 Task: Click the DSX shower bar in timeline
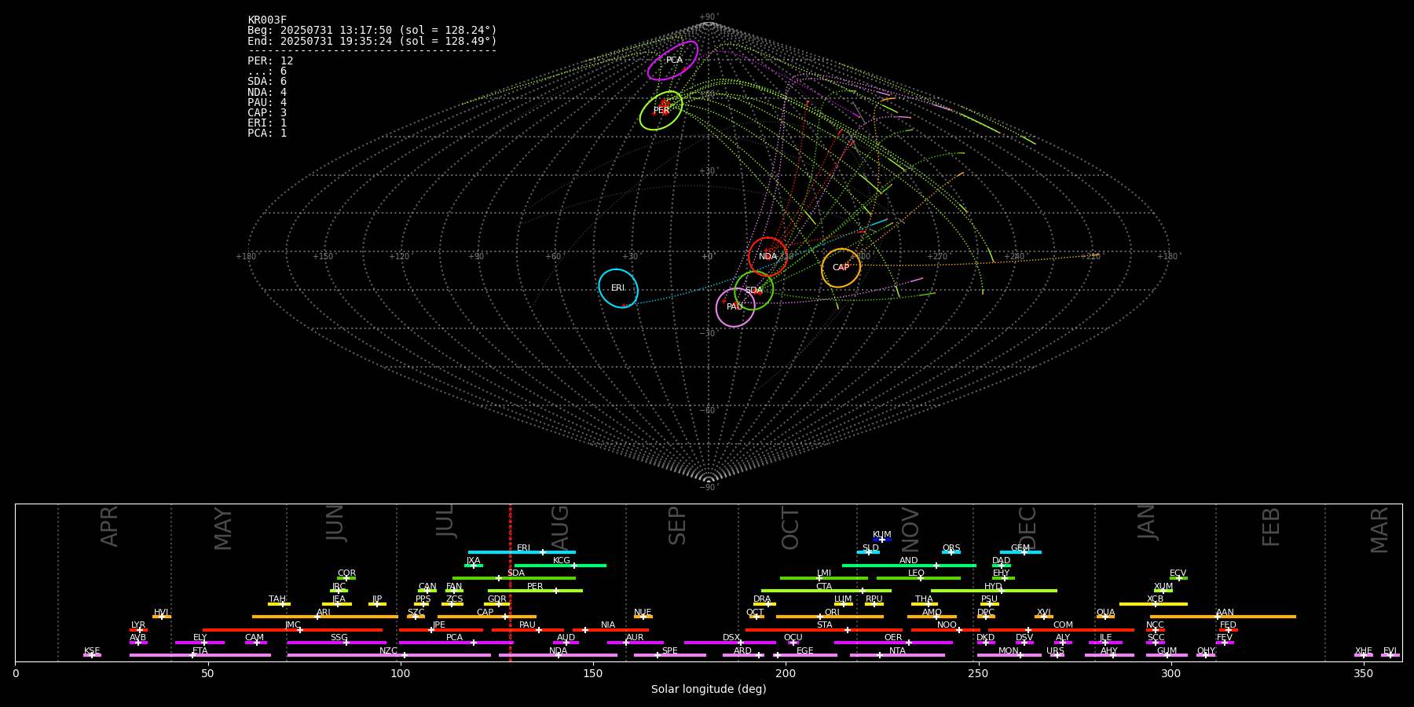click(730, 643)
